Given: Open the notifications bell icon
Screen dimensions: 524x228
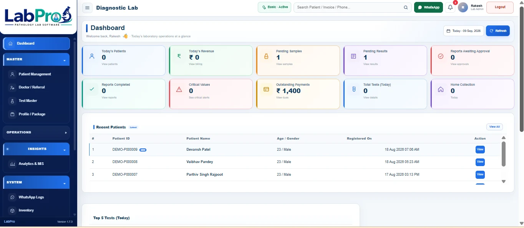Looking at the screenshot, I should (x=450, y=7).
